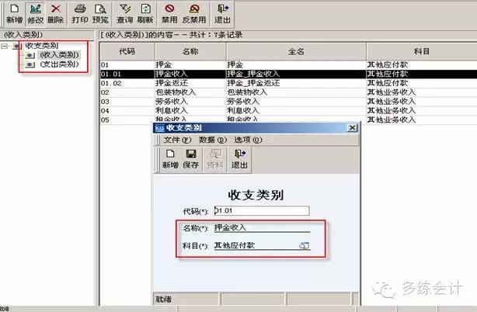This screenshot has height=312, width=477.
Task: Click the 科目 column header
Action: (422, 51)
